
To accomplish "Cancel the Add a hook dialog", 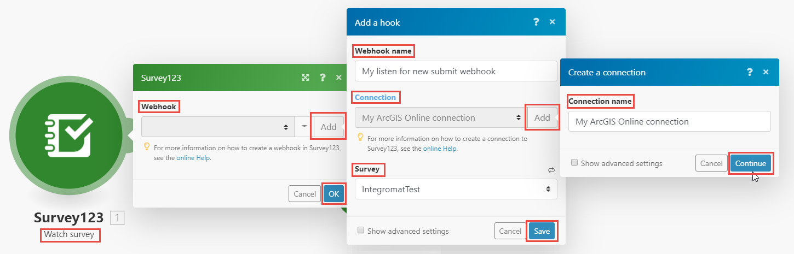I will [510, 231].
